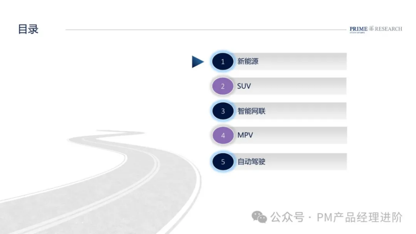Image resolution: width=416 pixels, height=234 pixels.
Task: Click the 公众号 PM产品经理进阶 watermark text
Action: pyautogui.click(x=336, y=217)
